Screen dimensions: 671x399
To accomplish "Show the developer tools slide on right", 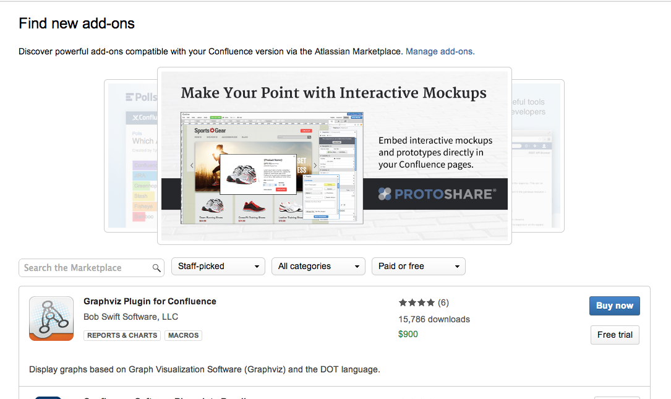I will coord(537,155).
